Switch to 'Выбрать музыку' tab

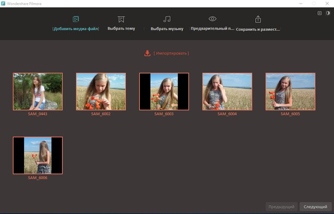point(166,29)
